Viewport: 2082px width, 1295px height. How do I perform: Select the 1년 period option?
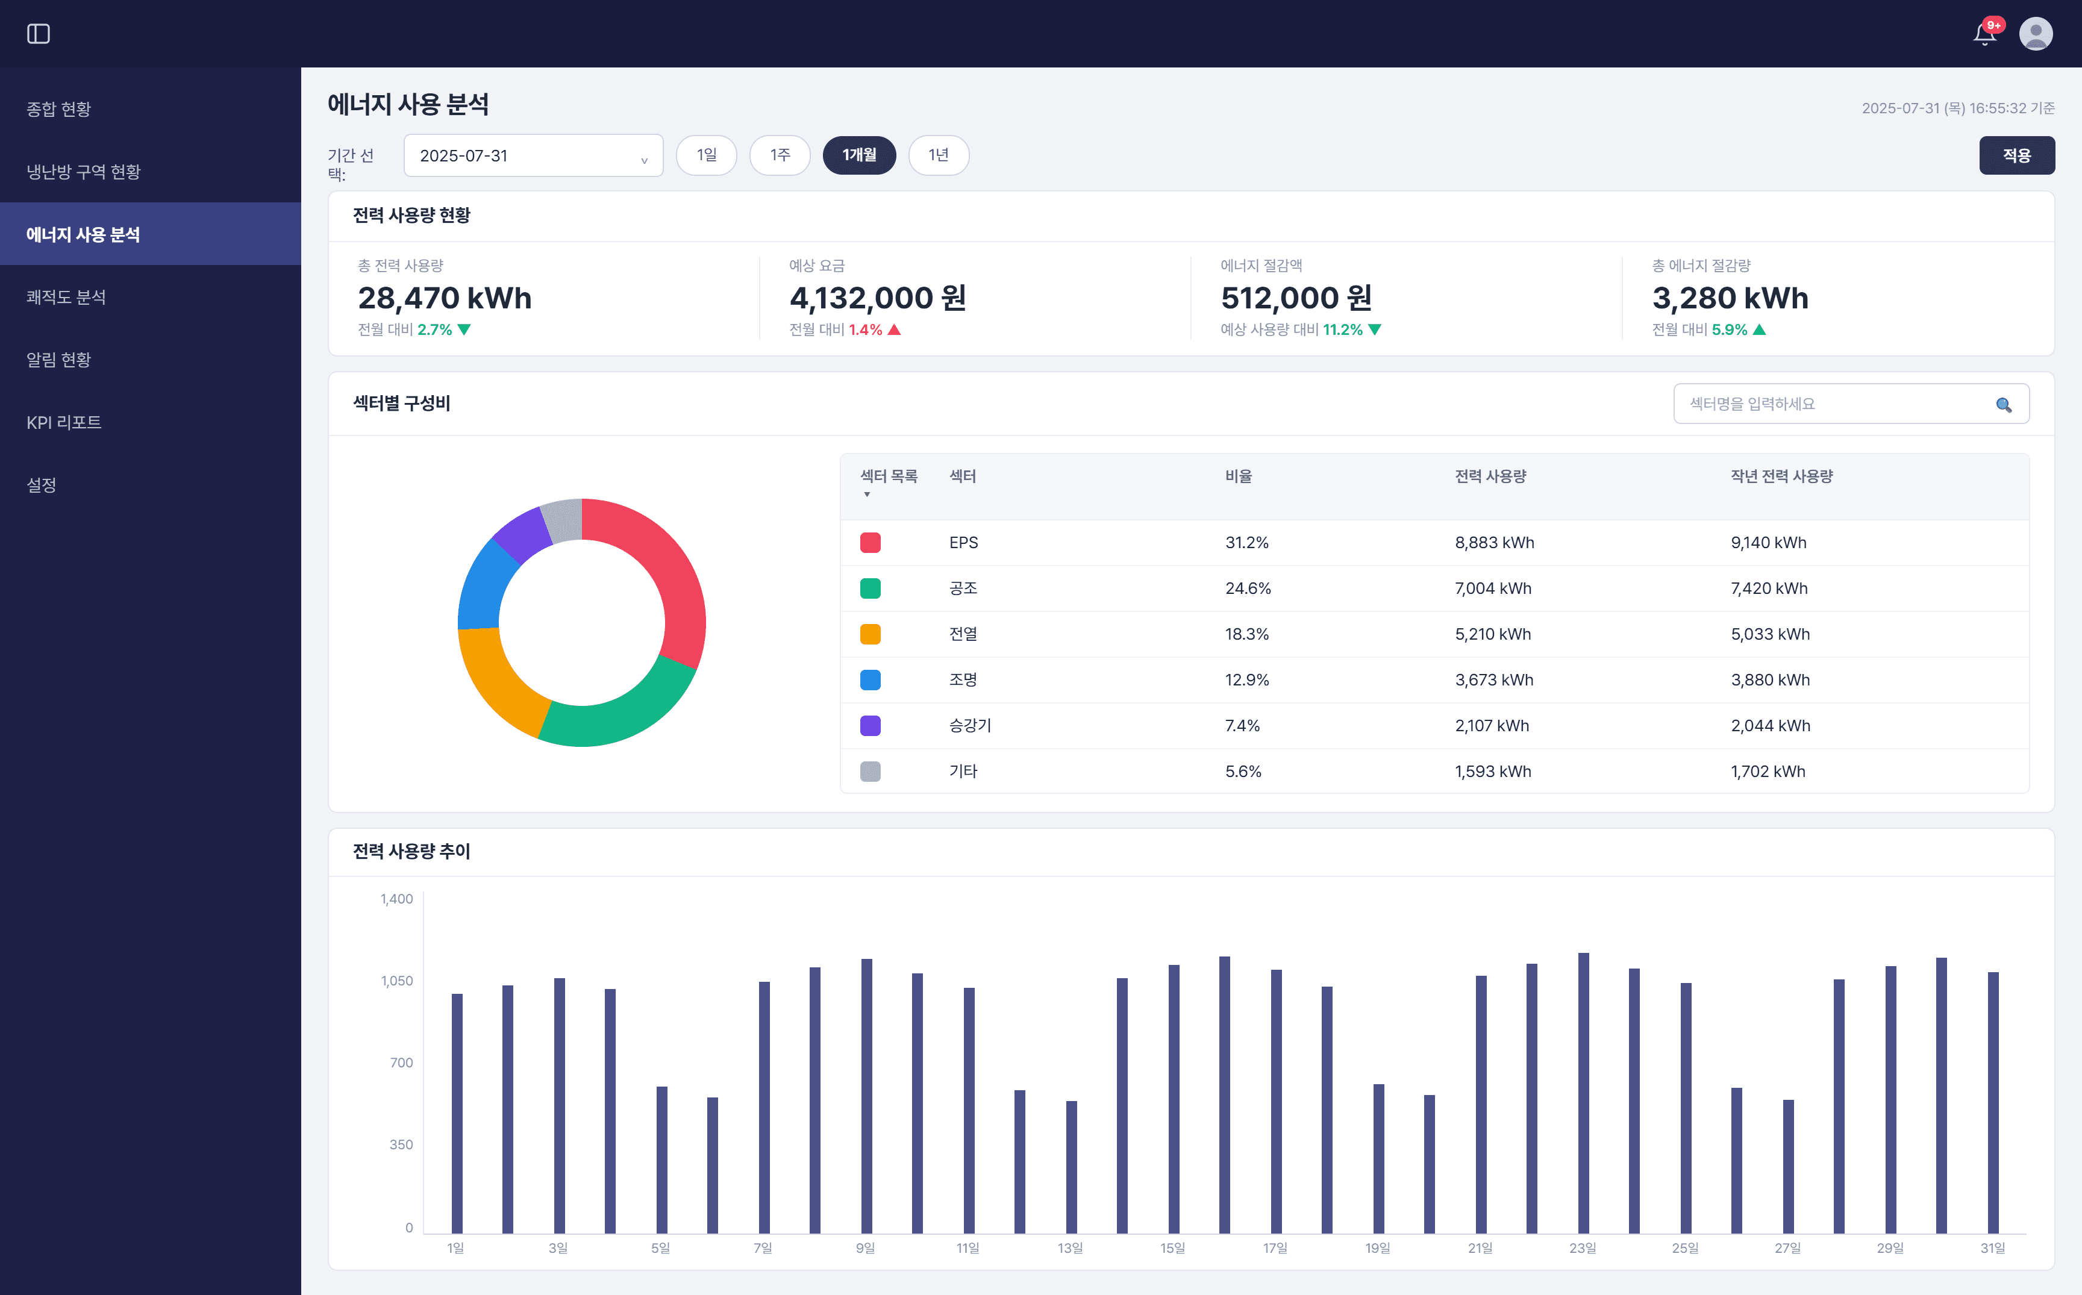[939, 155]
